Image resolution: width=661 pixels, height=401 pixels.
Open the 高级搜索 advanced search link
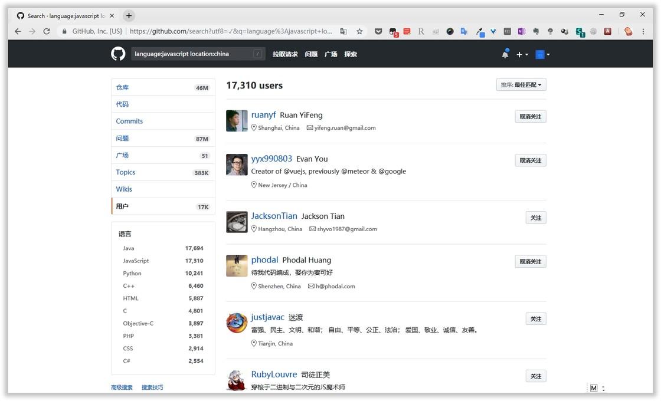122,387
